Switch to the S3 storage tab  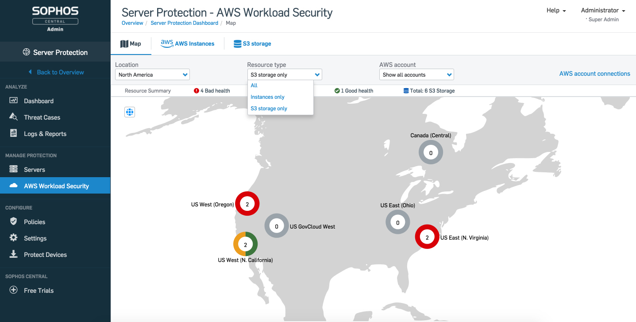(252, 44)
